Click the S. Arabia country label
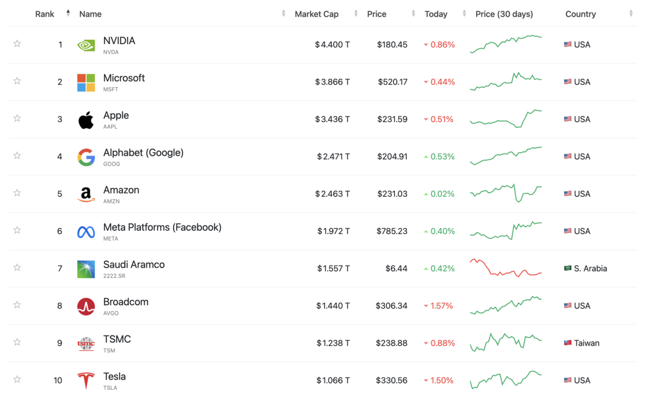645x399 pixels. pos(590,268)
